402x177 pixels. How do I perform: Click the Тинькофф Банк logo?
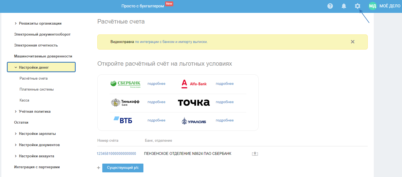click(x=125, y=102)
